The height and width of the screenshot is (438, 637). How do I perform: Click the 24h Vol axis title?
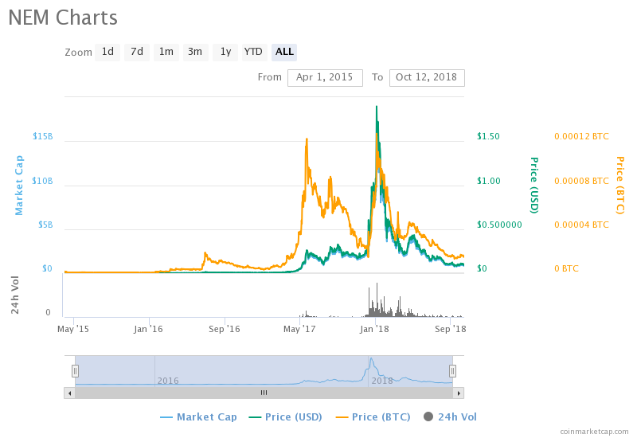[15, 295]
